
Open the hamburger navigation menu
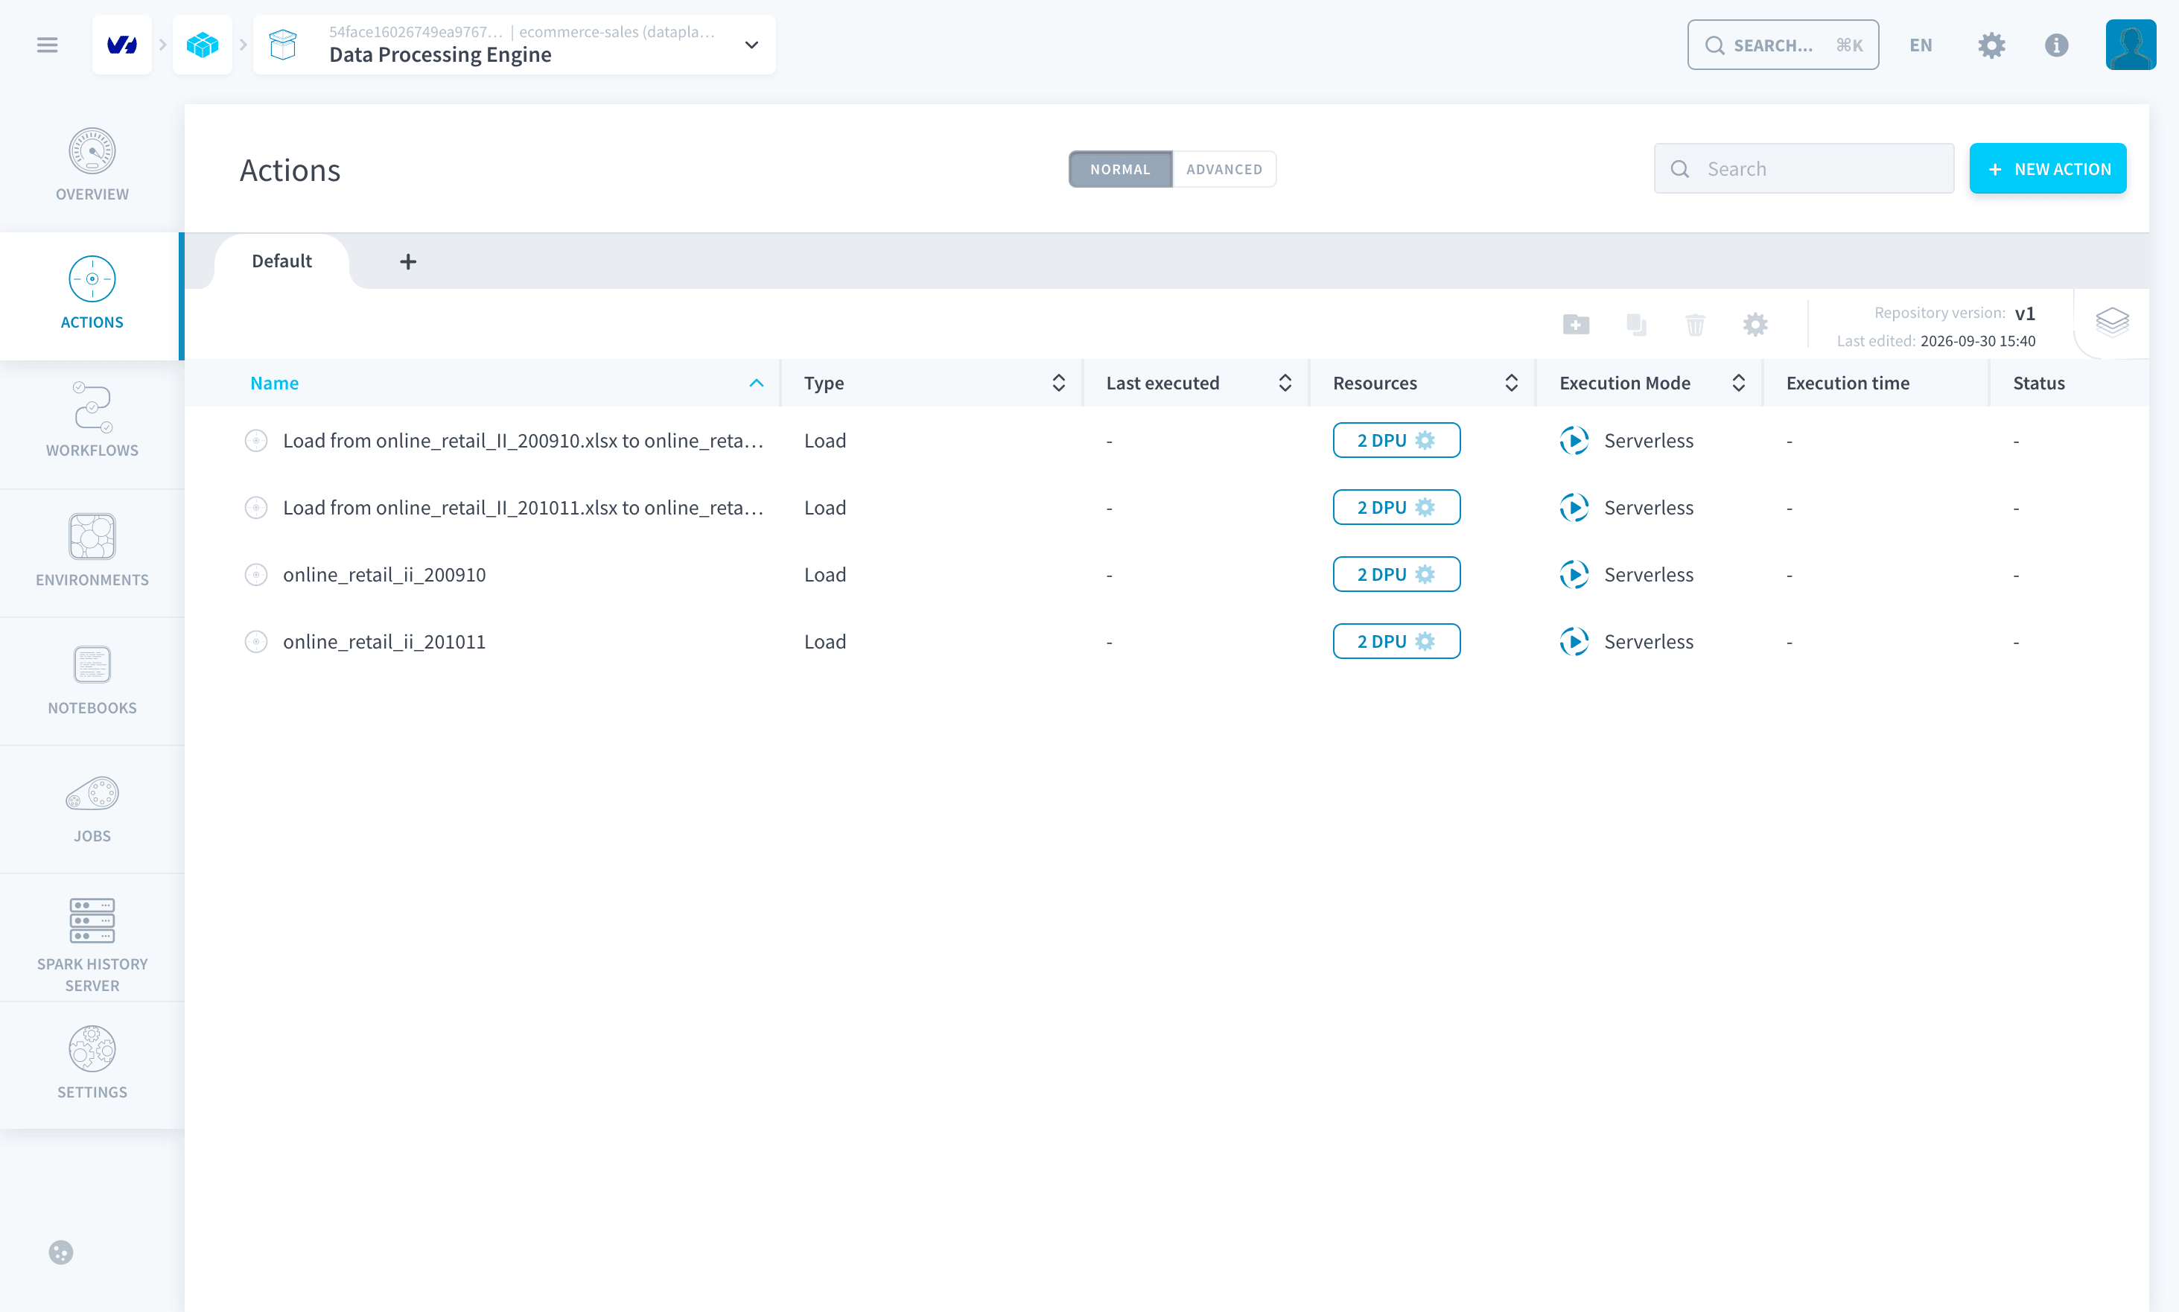pyautogui.click(x=47, y=44)
